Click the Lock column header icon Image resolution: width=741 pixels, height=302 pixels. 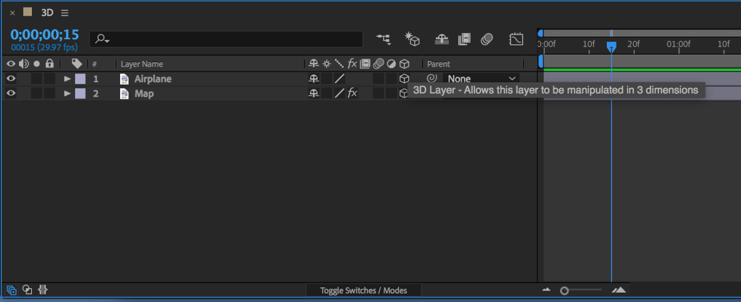pos(49,64)
